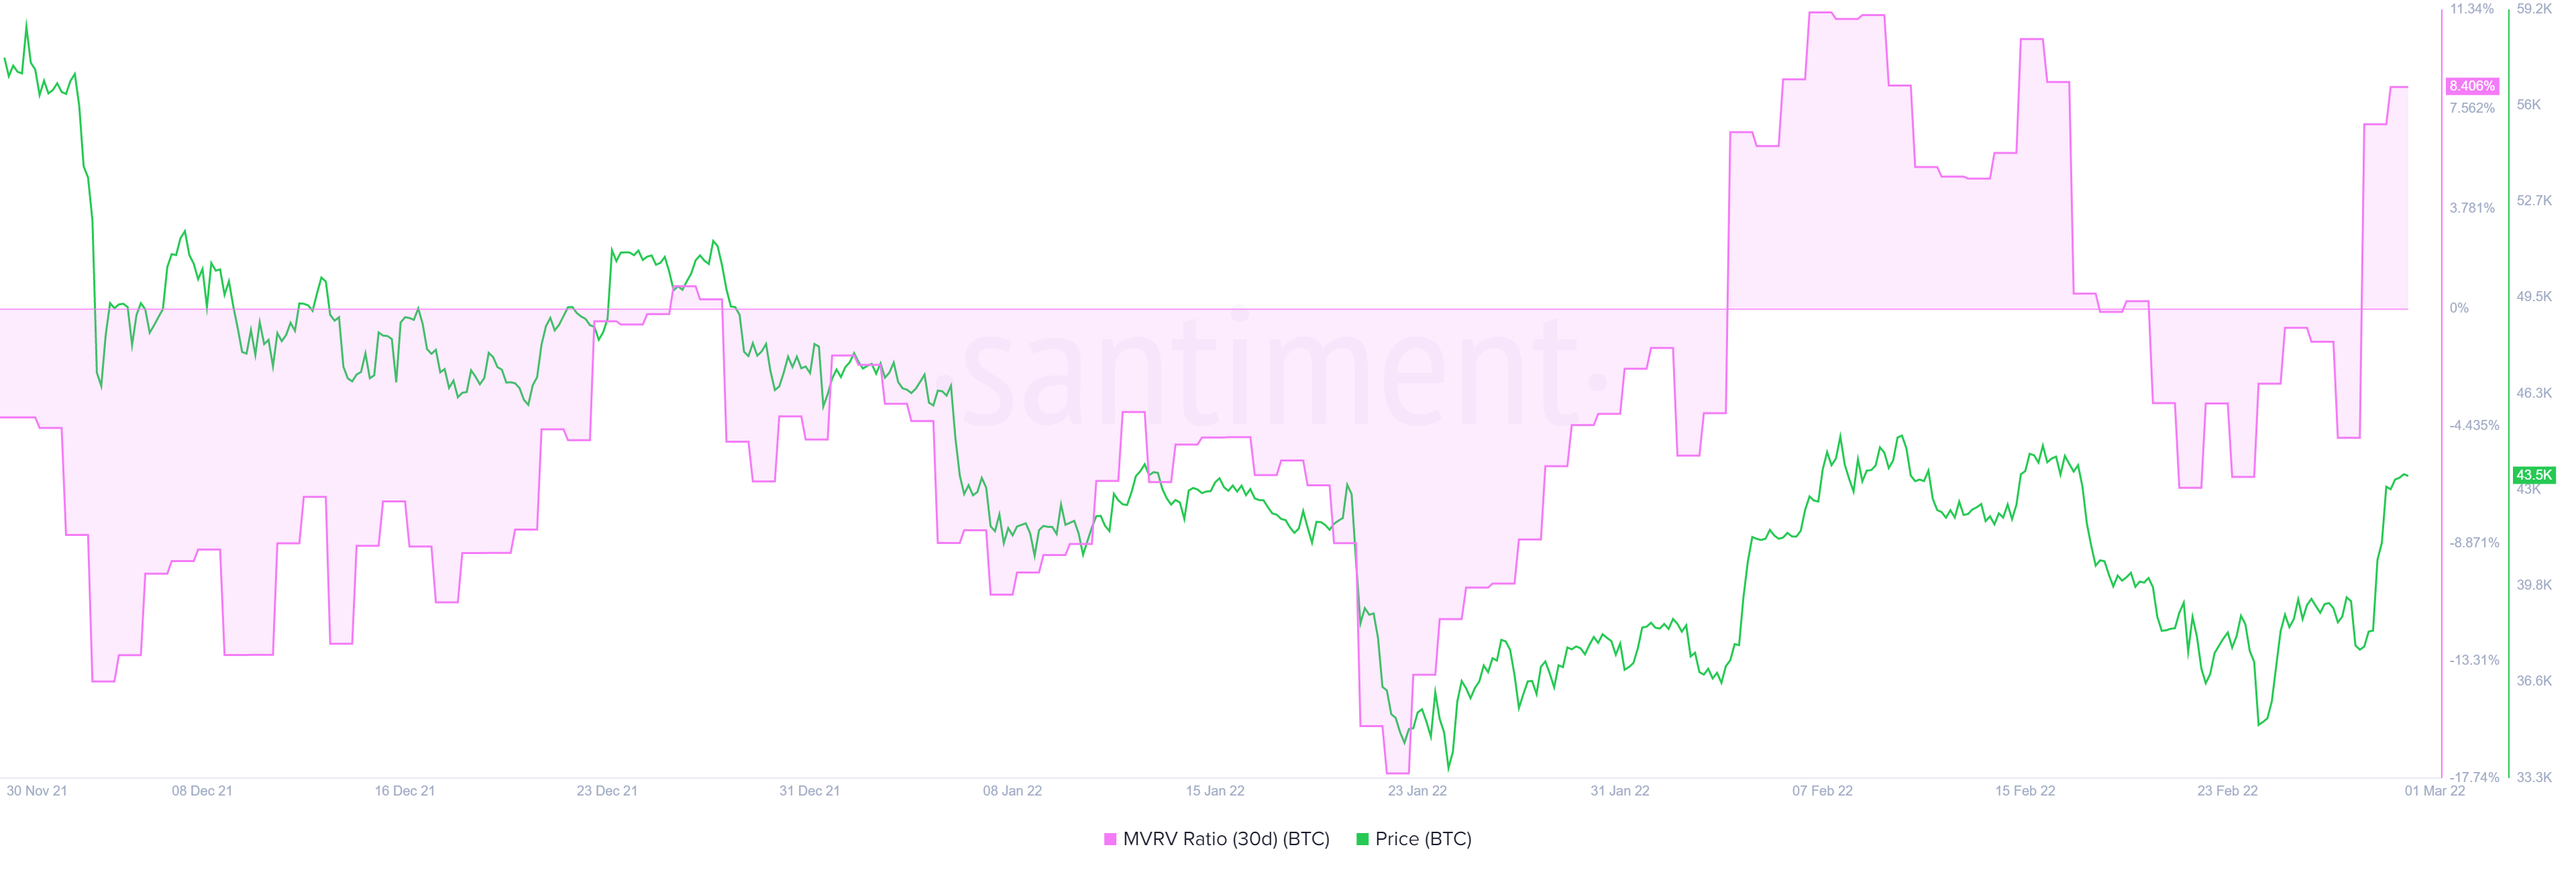Click the 11.34% axis maximum label

pyautogui.click(x=2472, y=9)
